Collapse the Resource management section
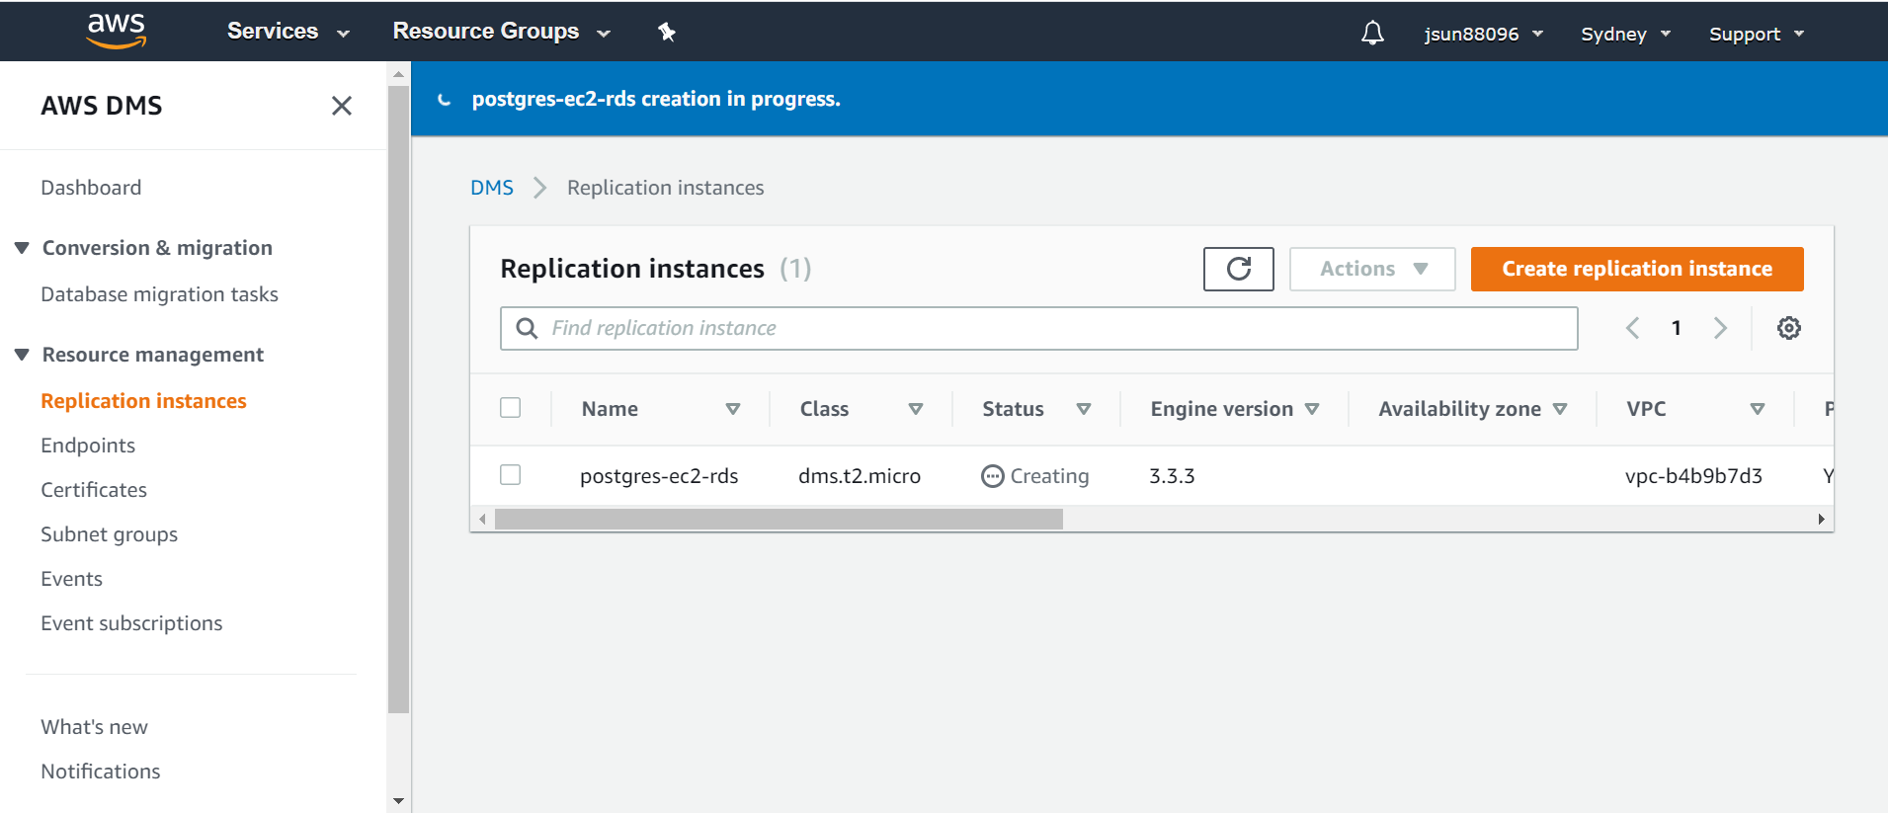 (x=22, y=355)
